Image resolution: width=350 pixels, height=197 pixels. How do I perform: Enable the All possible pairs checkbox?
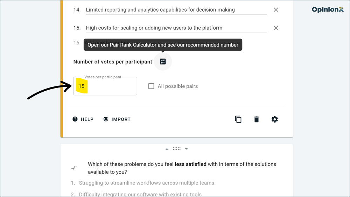point(151,86)
